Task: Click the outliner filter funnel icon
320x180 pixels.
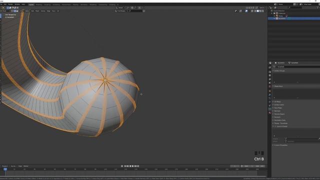Action: coord(317,7)
